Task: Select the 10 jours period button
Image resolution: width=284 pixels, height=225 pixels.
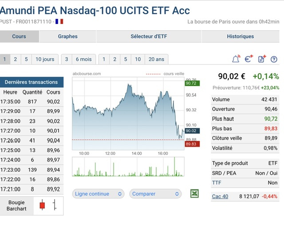Action: (45, 59)
